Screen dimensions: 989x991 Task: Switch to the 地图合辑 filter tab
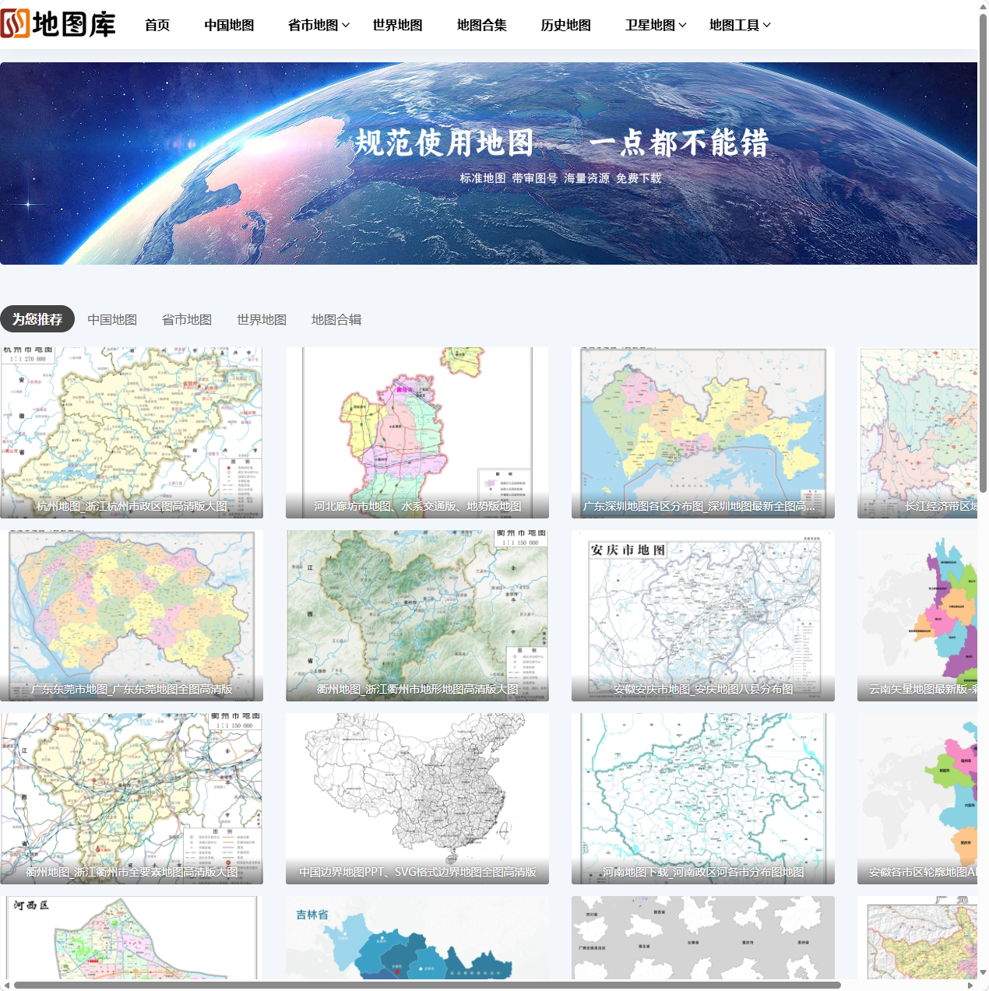[x=336, y=319]
